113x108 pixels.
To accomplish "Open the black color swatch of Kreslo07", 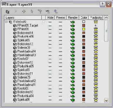I will pos(84,59).
